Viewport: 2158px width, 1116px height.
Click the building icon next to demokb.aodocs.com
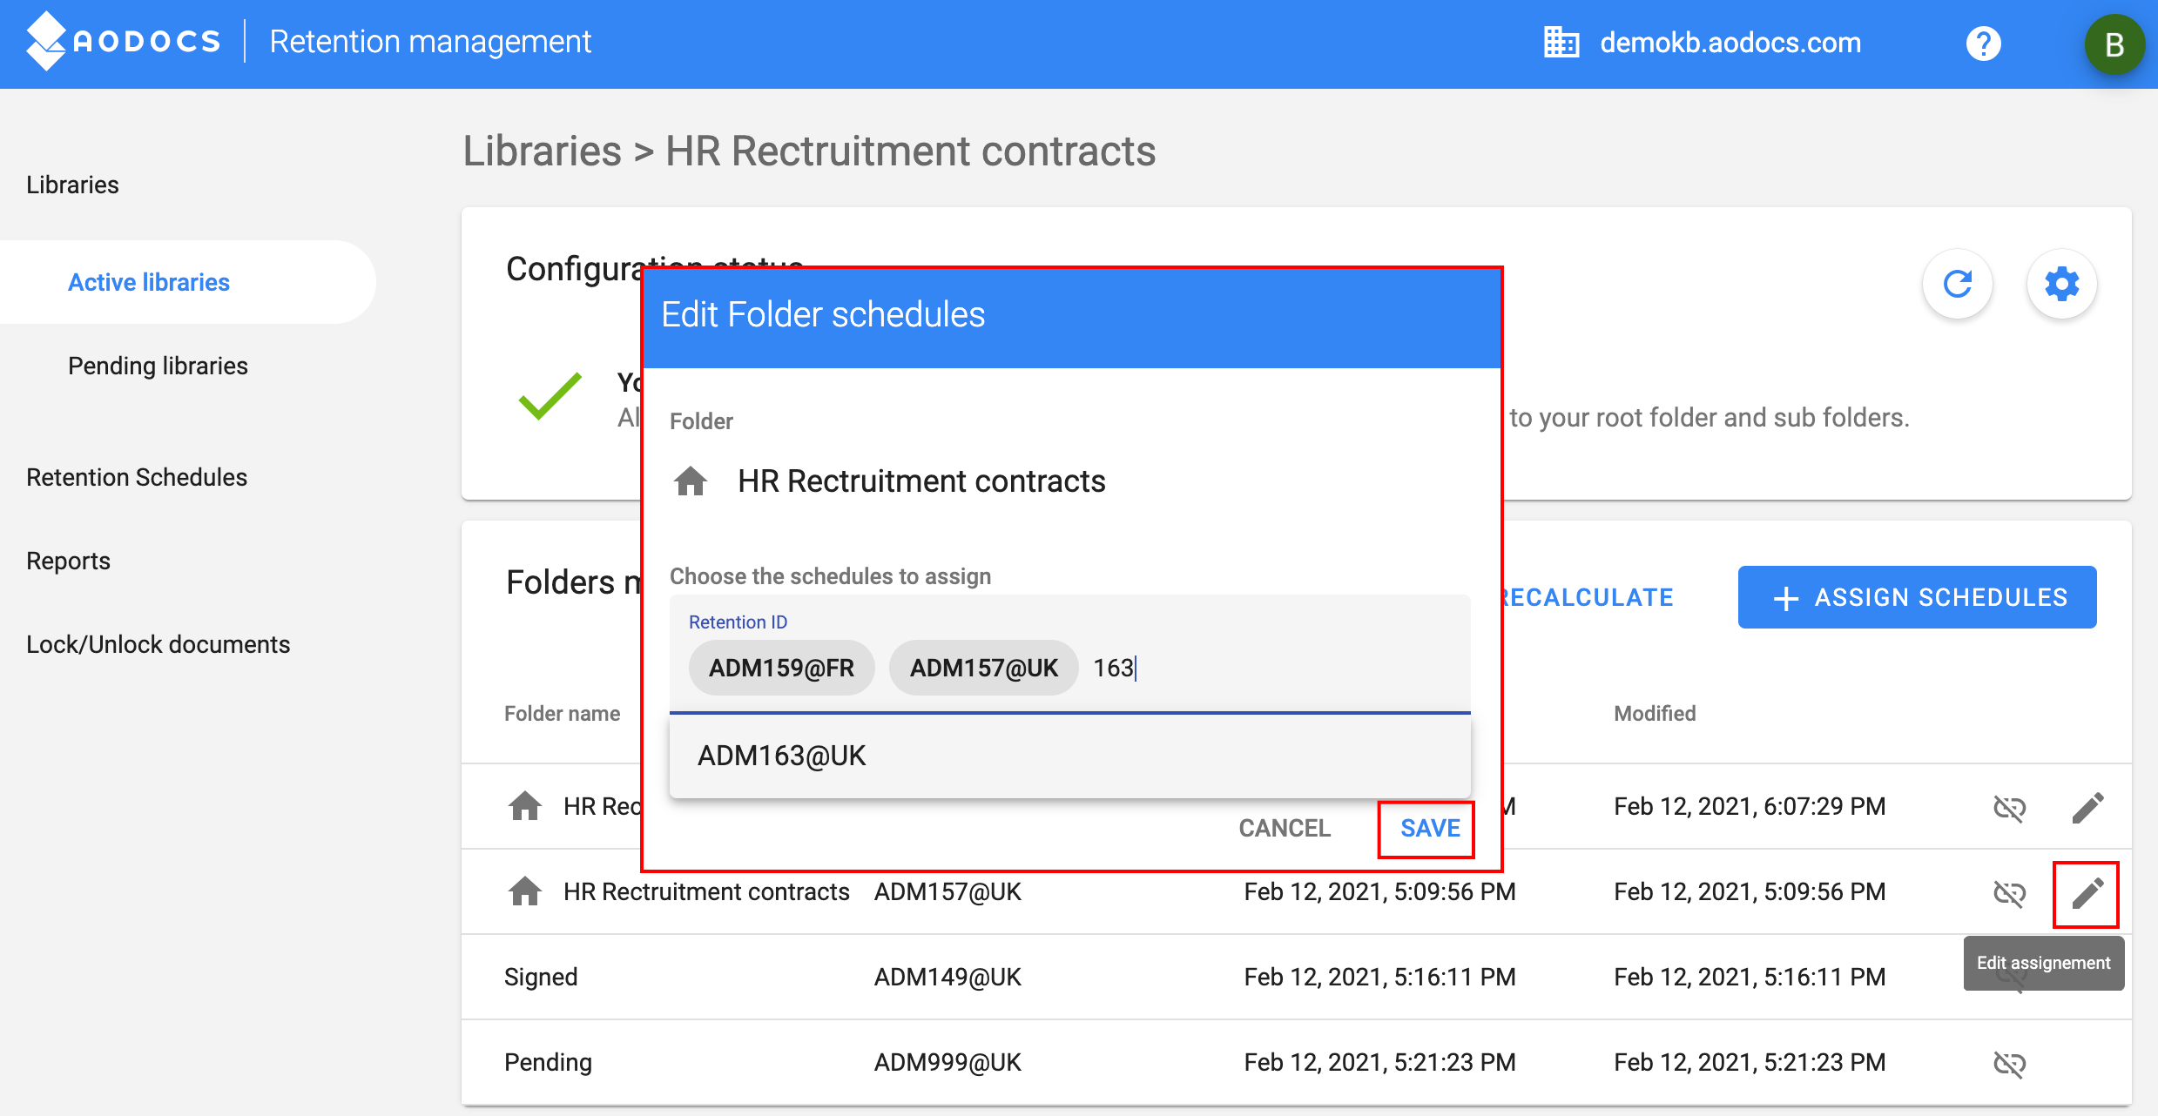(1560, 42)
